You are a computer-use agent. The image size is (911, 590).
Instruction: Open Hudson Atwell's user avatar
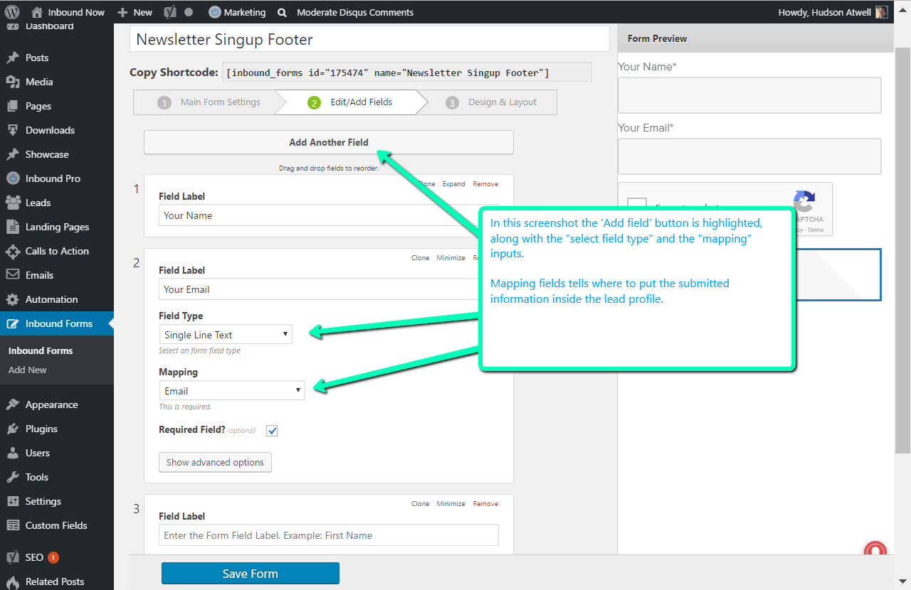click(x=882, y=12)
